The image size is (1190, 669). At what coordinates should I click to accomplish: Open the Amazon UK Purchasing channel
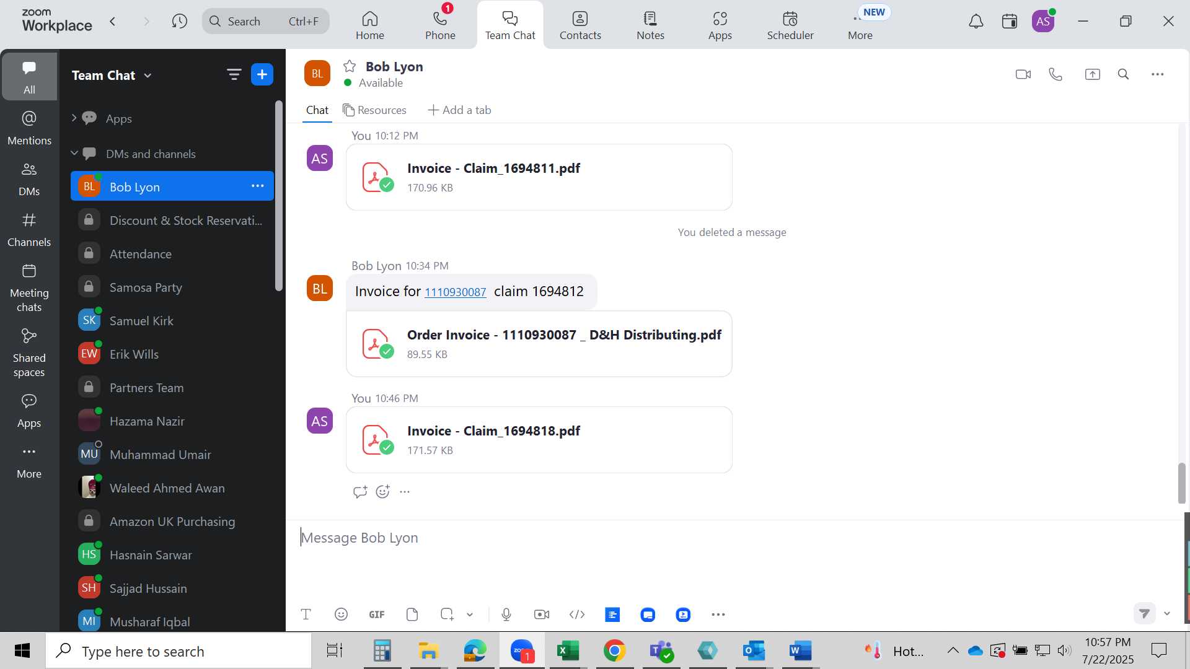pyautogui.click(x=172, y=522)
